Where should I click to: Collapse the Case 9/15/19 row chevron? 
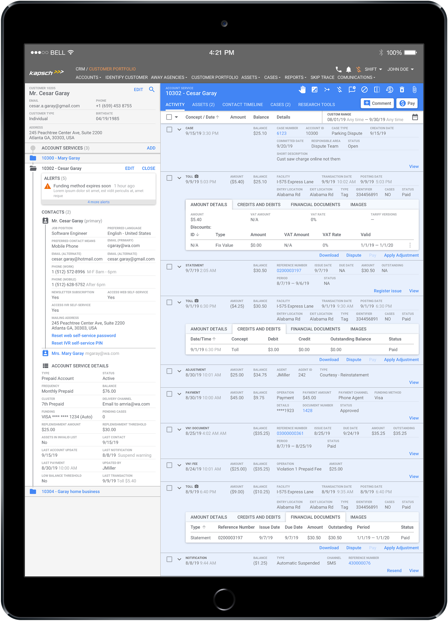point(179,129)
